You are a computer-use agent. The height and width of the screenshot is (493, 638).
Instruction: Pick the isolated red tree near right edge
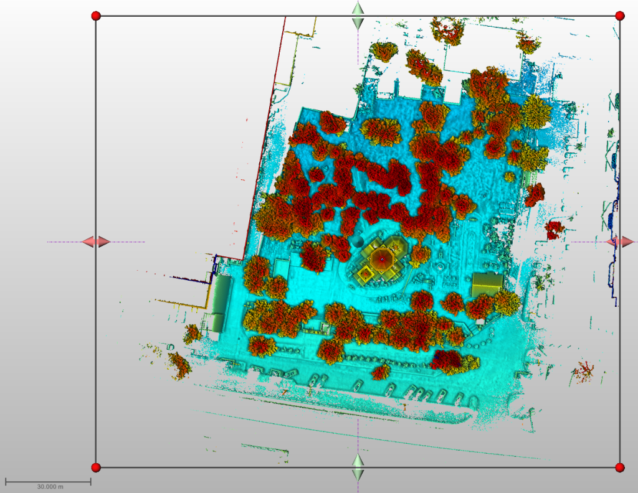(x=553, y=230)
